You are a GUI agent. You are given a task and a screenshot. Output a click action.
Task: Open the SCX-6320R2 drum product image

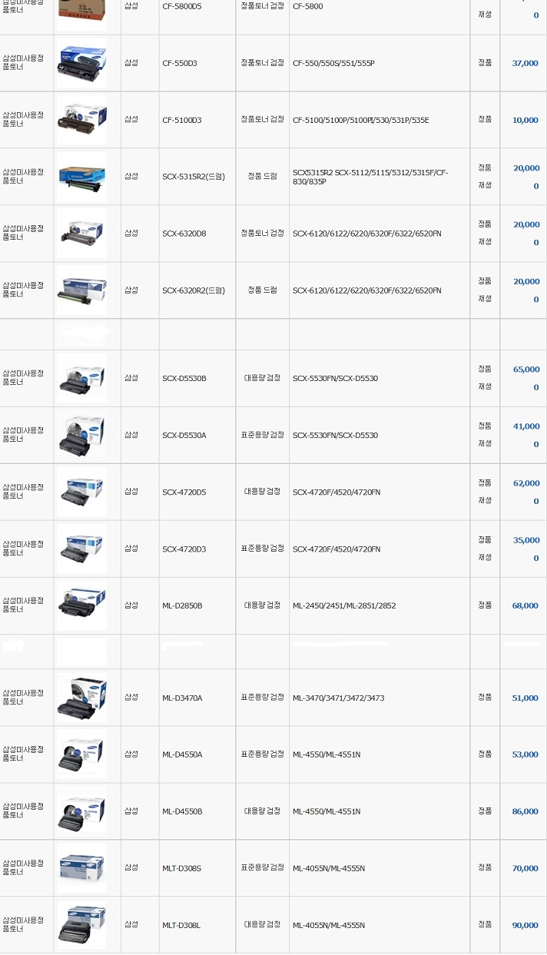(x=81, y=290)
